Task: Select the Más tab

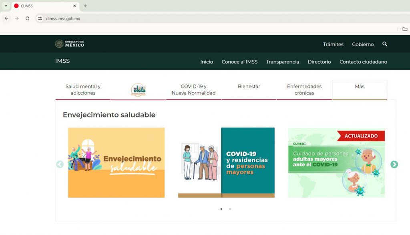Action: (360, 90)
